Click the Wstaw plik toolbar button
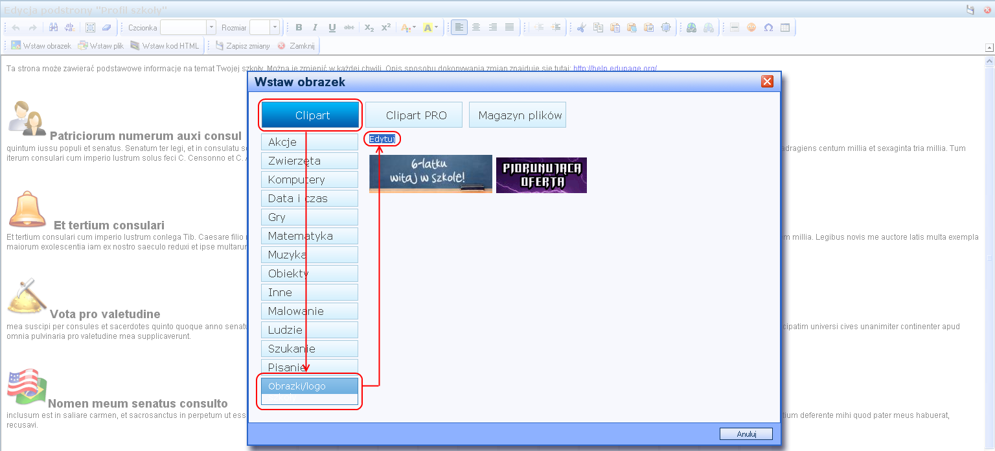The height and width of the screenshot is (451, 995). (101, 45)
